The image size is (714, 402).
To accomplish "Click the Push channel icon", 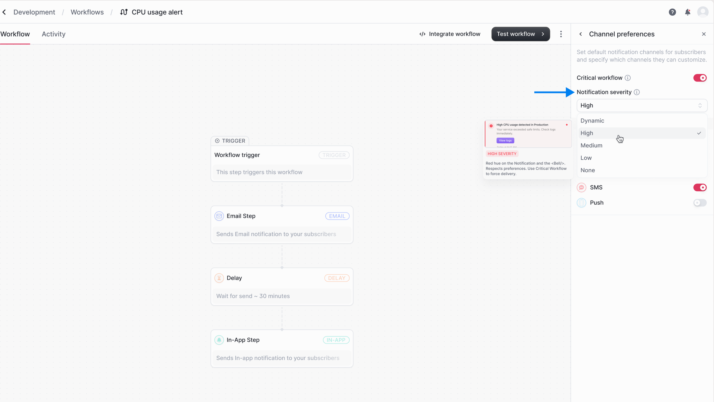I will click(581, 202).
